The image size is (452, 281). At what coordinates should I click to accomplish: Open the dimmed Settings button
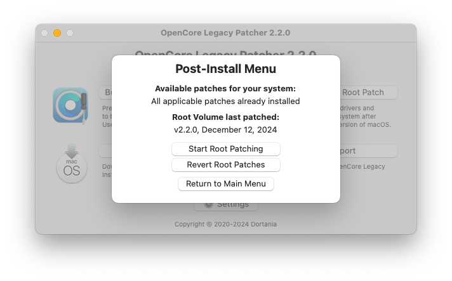[226, 206]
